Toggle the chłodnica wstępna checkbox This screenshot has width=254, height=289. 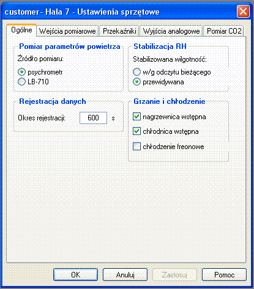click(136, 131)
